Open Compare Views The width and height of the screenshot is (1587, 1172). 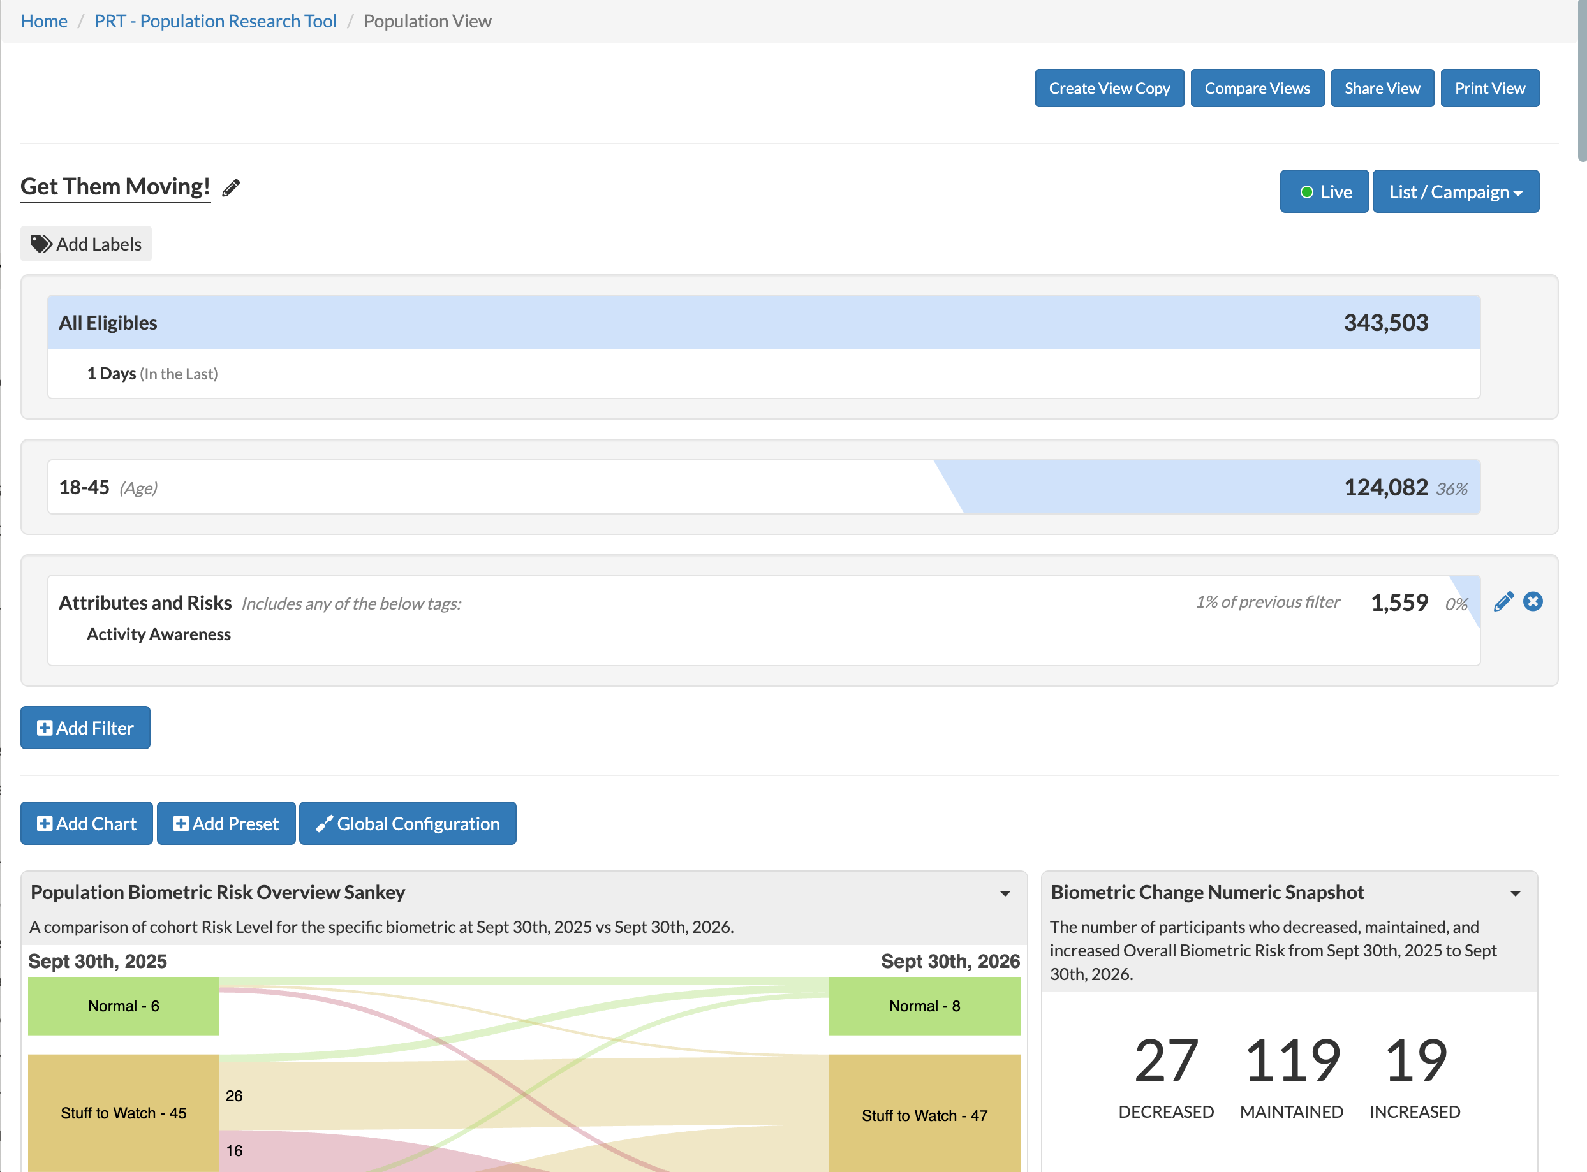pyautogui.click(x=1257, y=88)
